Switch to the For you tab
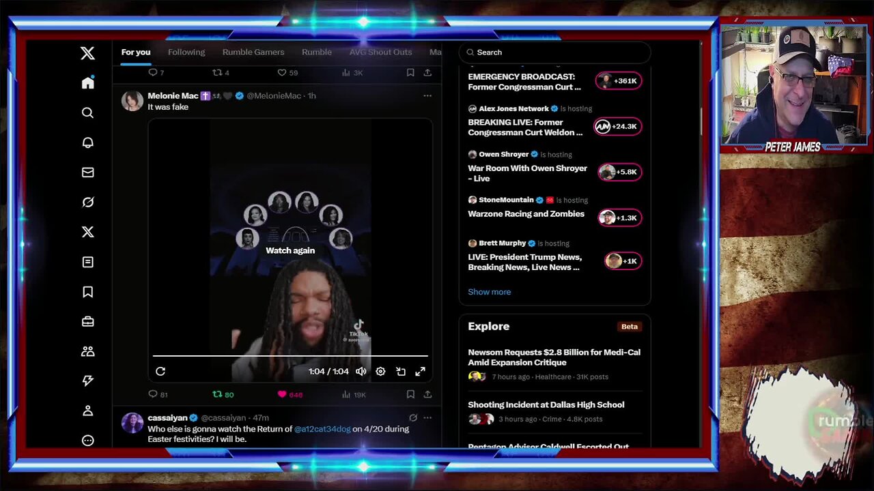The width and height of the screenshot is (874, 491). [136, 52]
